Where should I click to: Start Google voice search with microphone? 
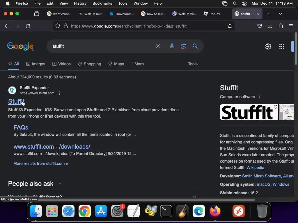pyautogui.click(x=172, y=46)
